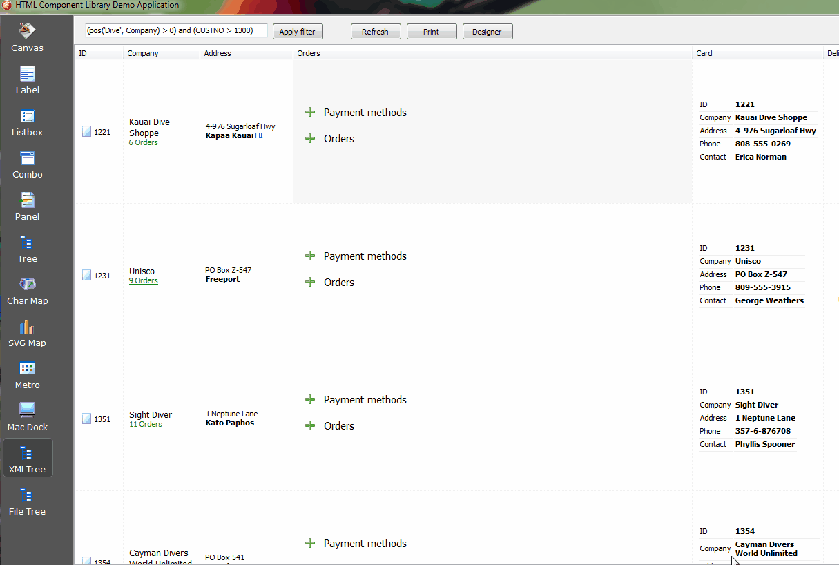Expand Payment methods for Kauai Dive Shoppe

pyautogui.click(x=310, y=112)
